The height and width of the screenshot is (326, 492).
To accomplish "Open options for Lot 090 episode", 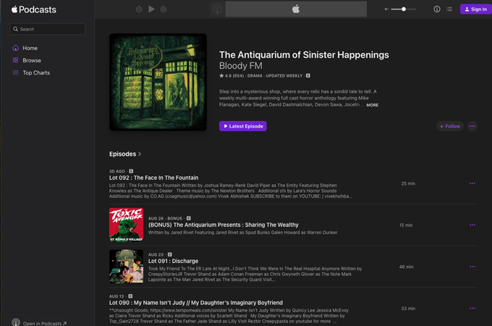I will click(x=472, y=308).
